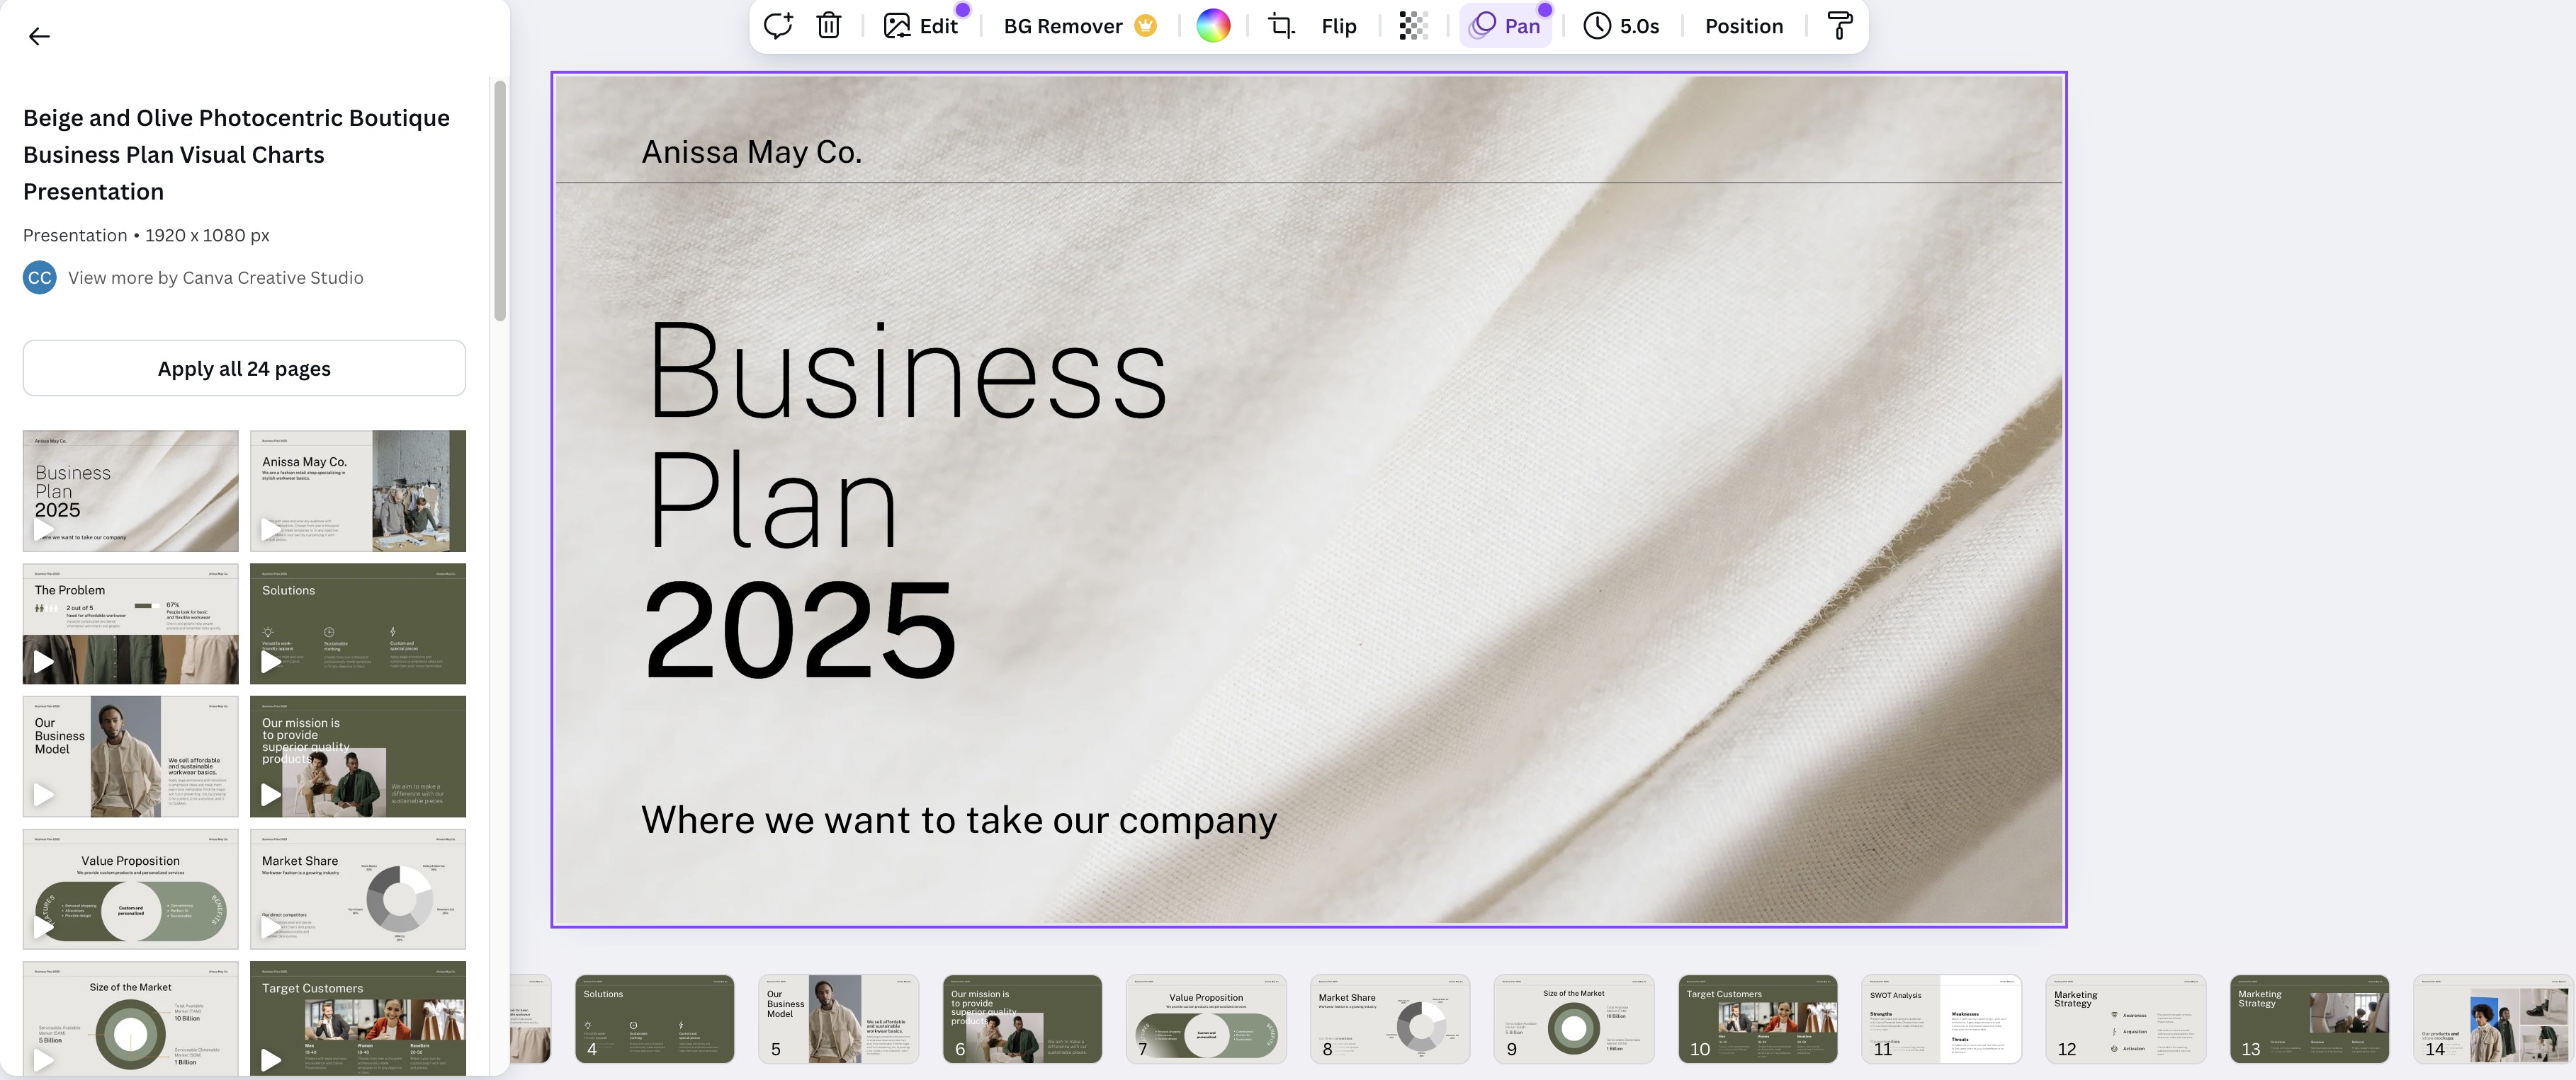The image size is (2576, 1080).
Task: Delete the selected element with the trash icon
Action: pos(828,26)
